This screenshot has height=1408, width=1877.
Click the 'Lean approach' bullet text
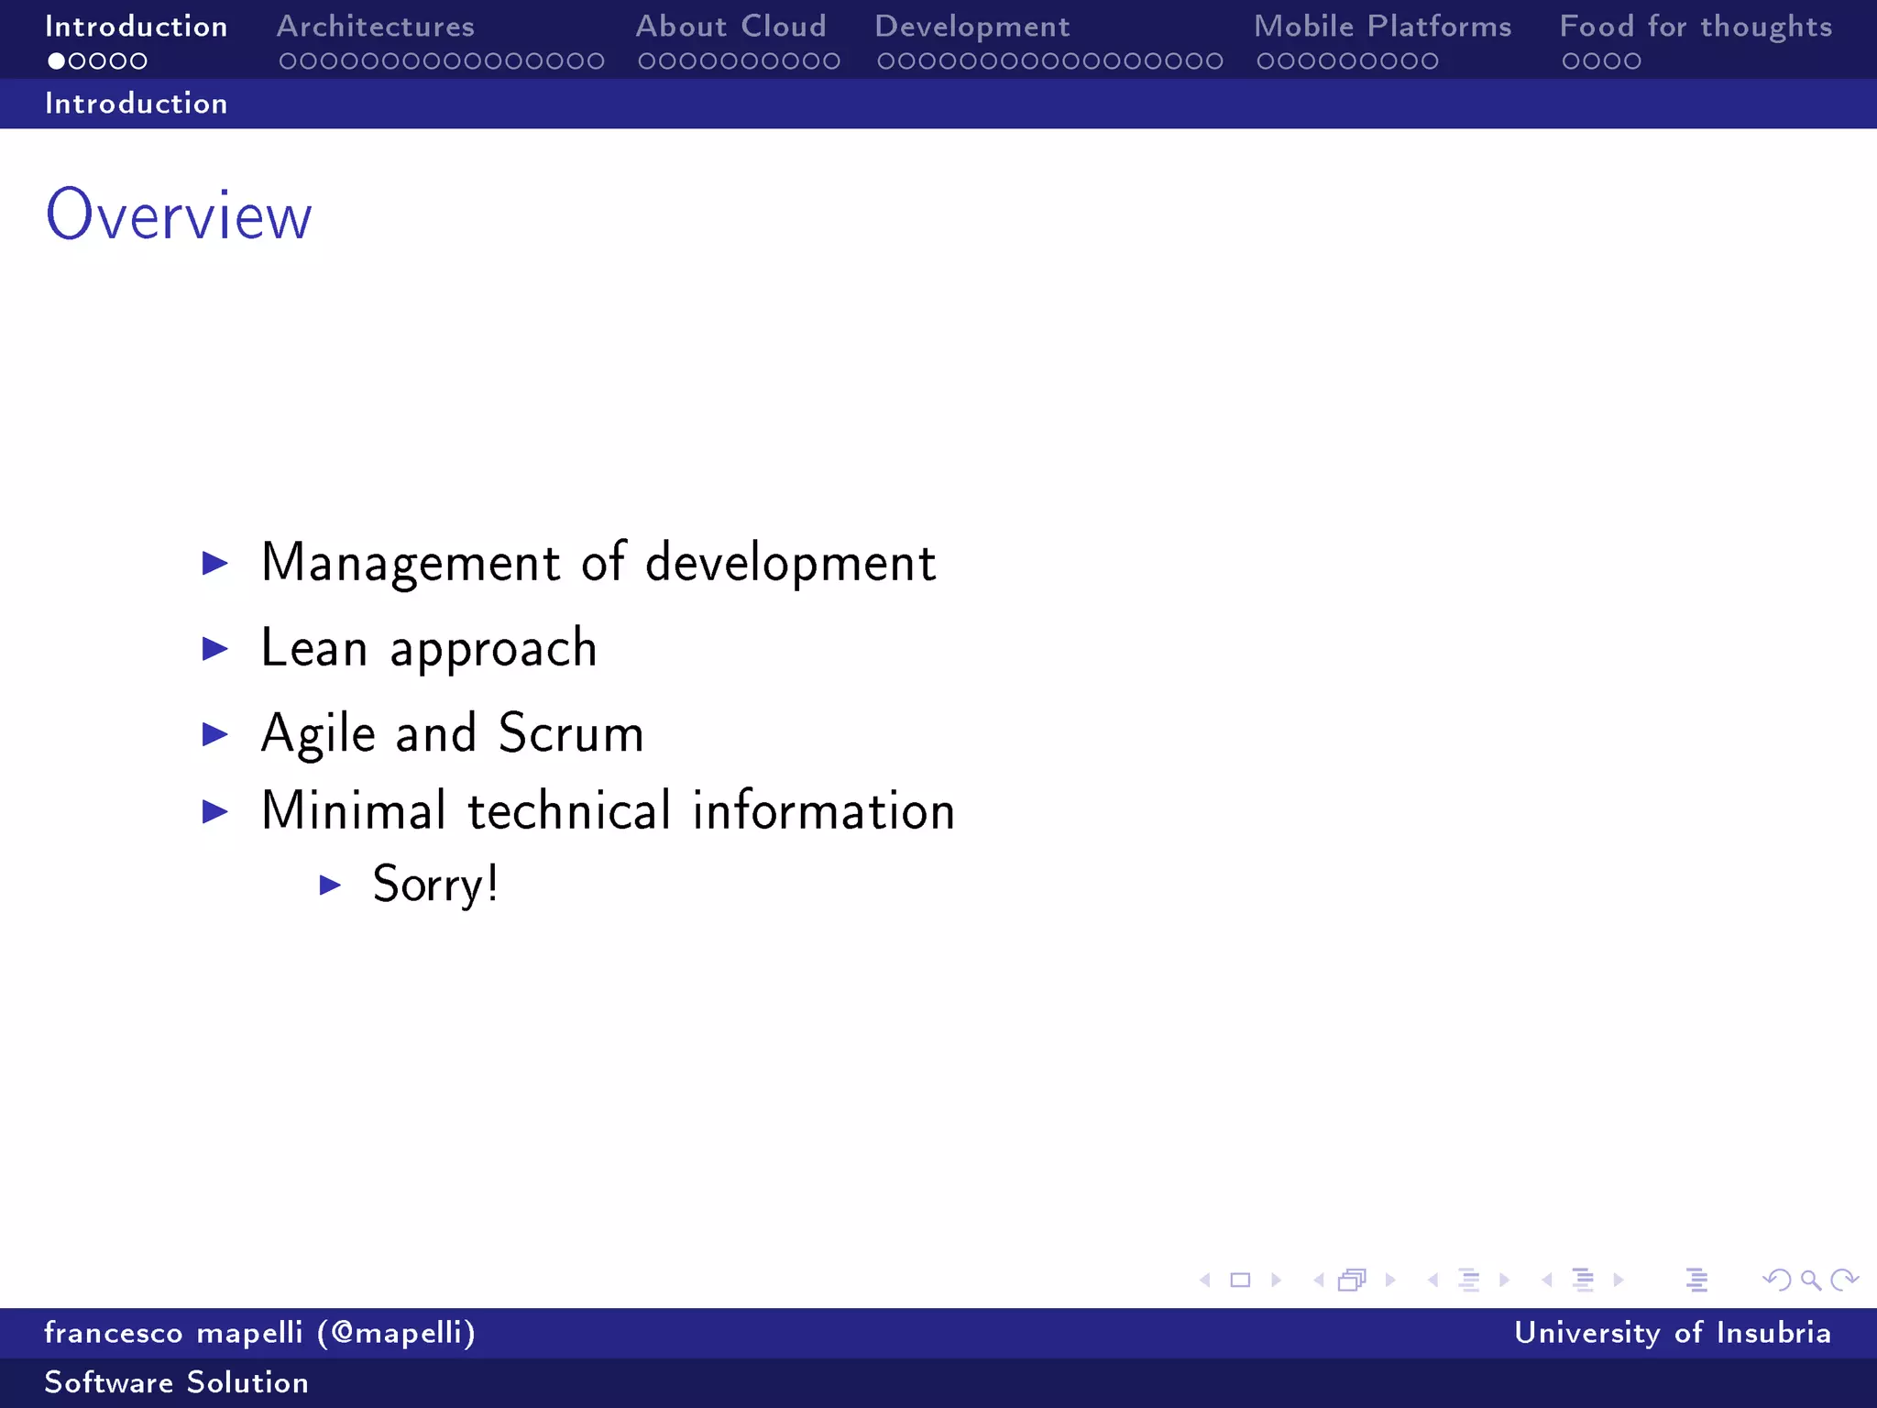[x=429, y=649]
